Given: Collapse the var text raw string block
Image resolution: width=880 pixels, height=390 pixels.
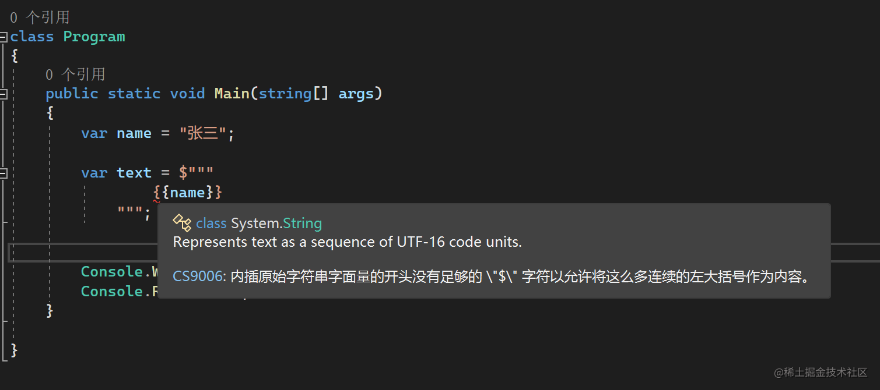Looking at the screenshot, I should [x=3, y=173].
